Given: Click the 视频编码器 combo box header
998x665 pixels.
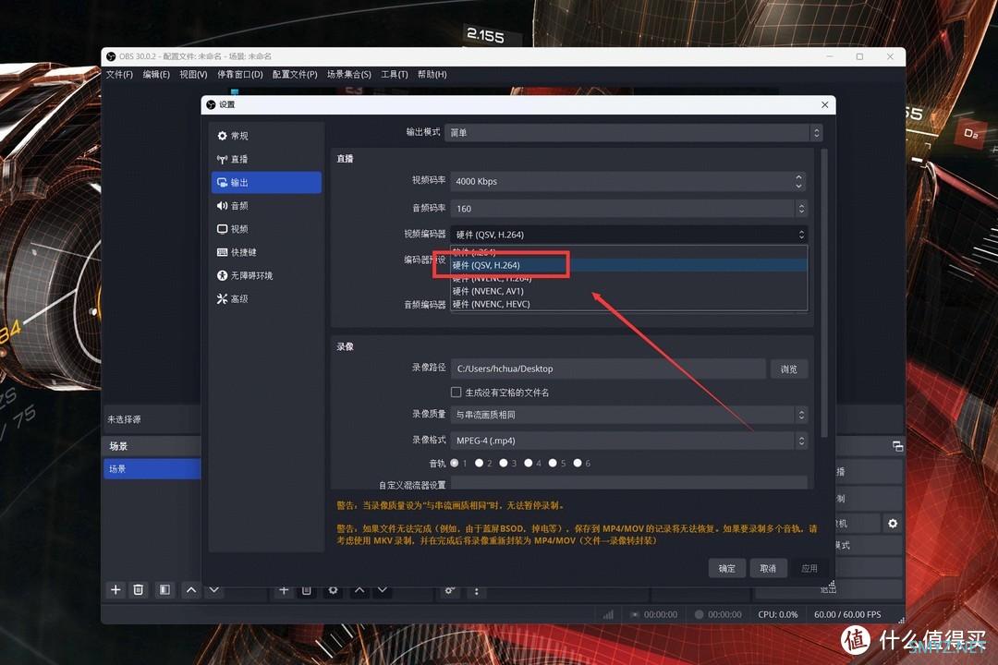Looking at the screenshot, I should click(629, 235).
